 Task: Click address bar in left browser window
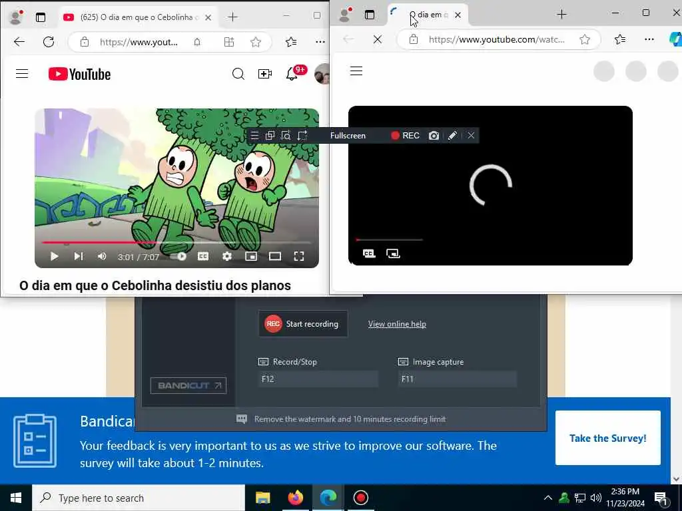(x=139, y=42)
